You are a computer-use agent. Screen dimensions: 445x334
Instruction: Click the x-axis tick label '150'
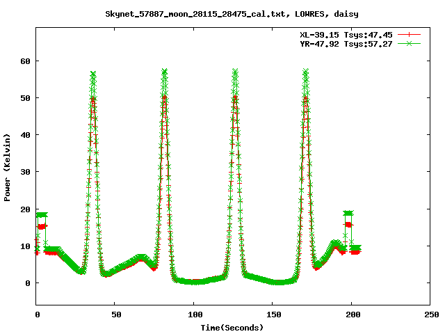[x=274, y=315]
